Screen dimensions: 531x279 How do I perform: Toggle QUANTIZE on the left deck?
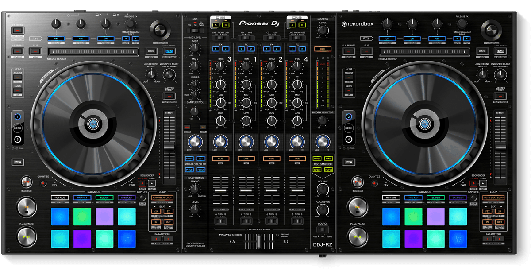43,182
